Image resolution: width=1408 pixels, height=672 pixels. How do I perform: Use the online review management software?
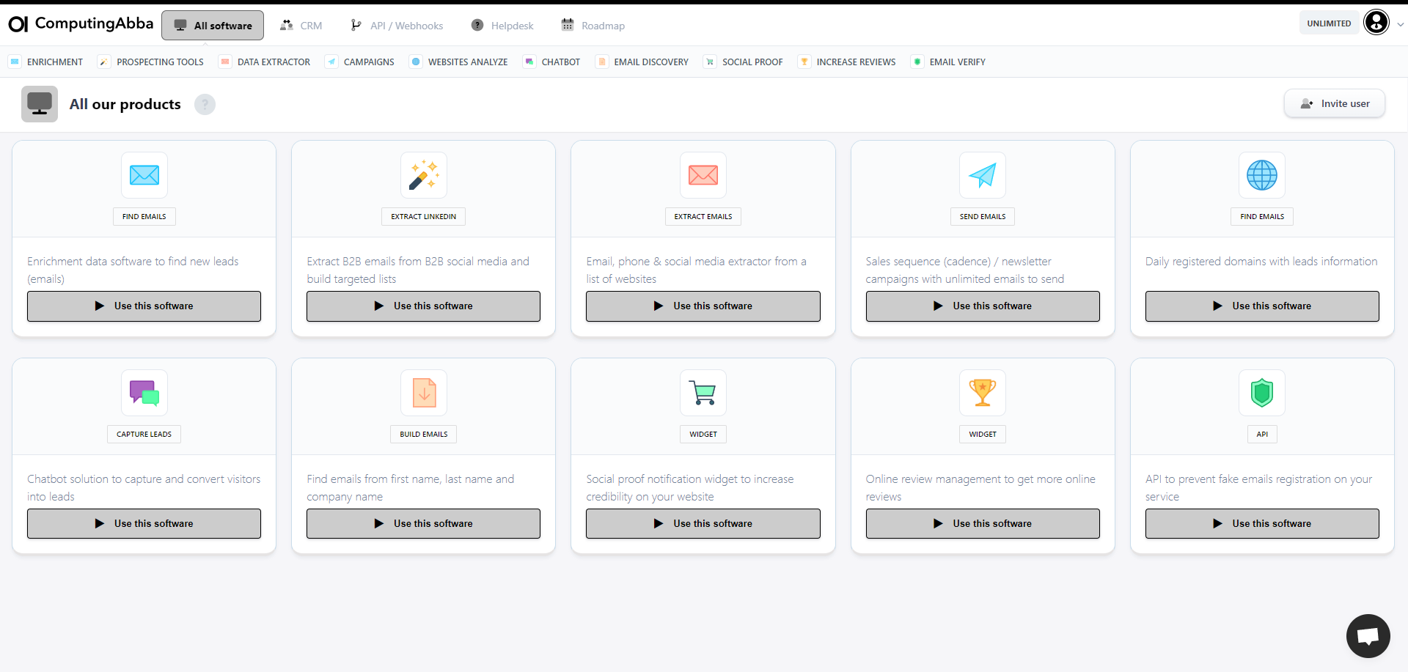tap(983, 524)
